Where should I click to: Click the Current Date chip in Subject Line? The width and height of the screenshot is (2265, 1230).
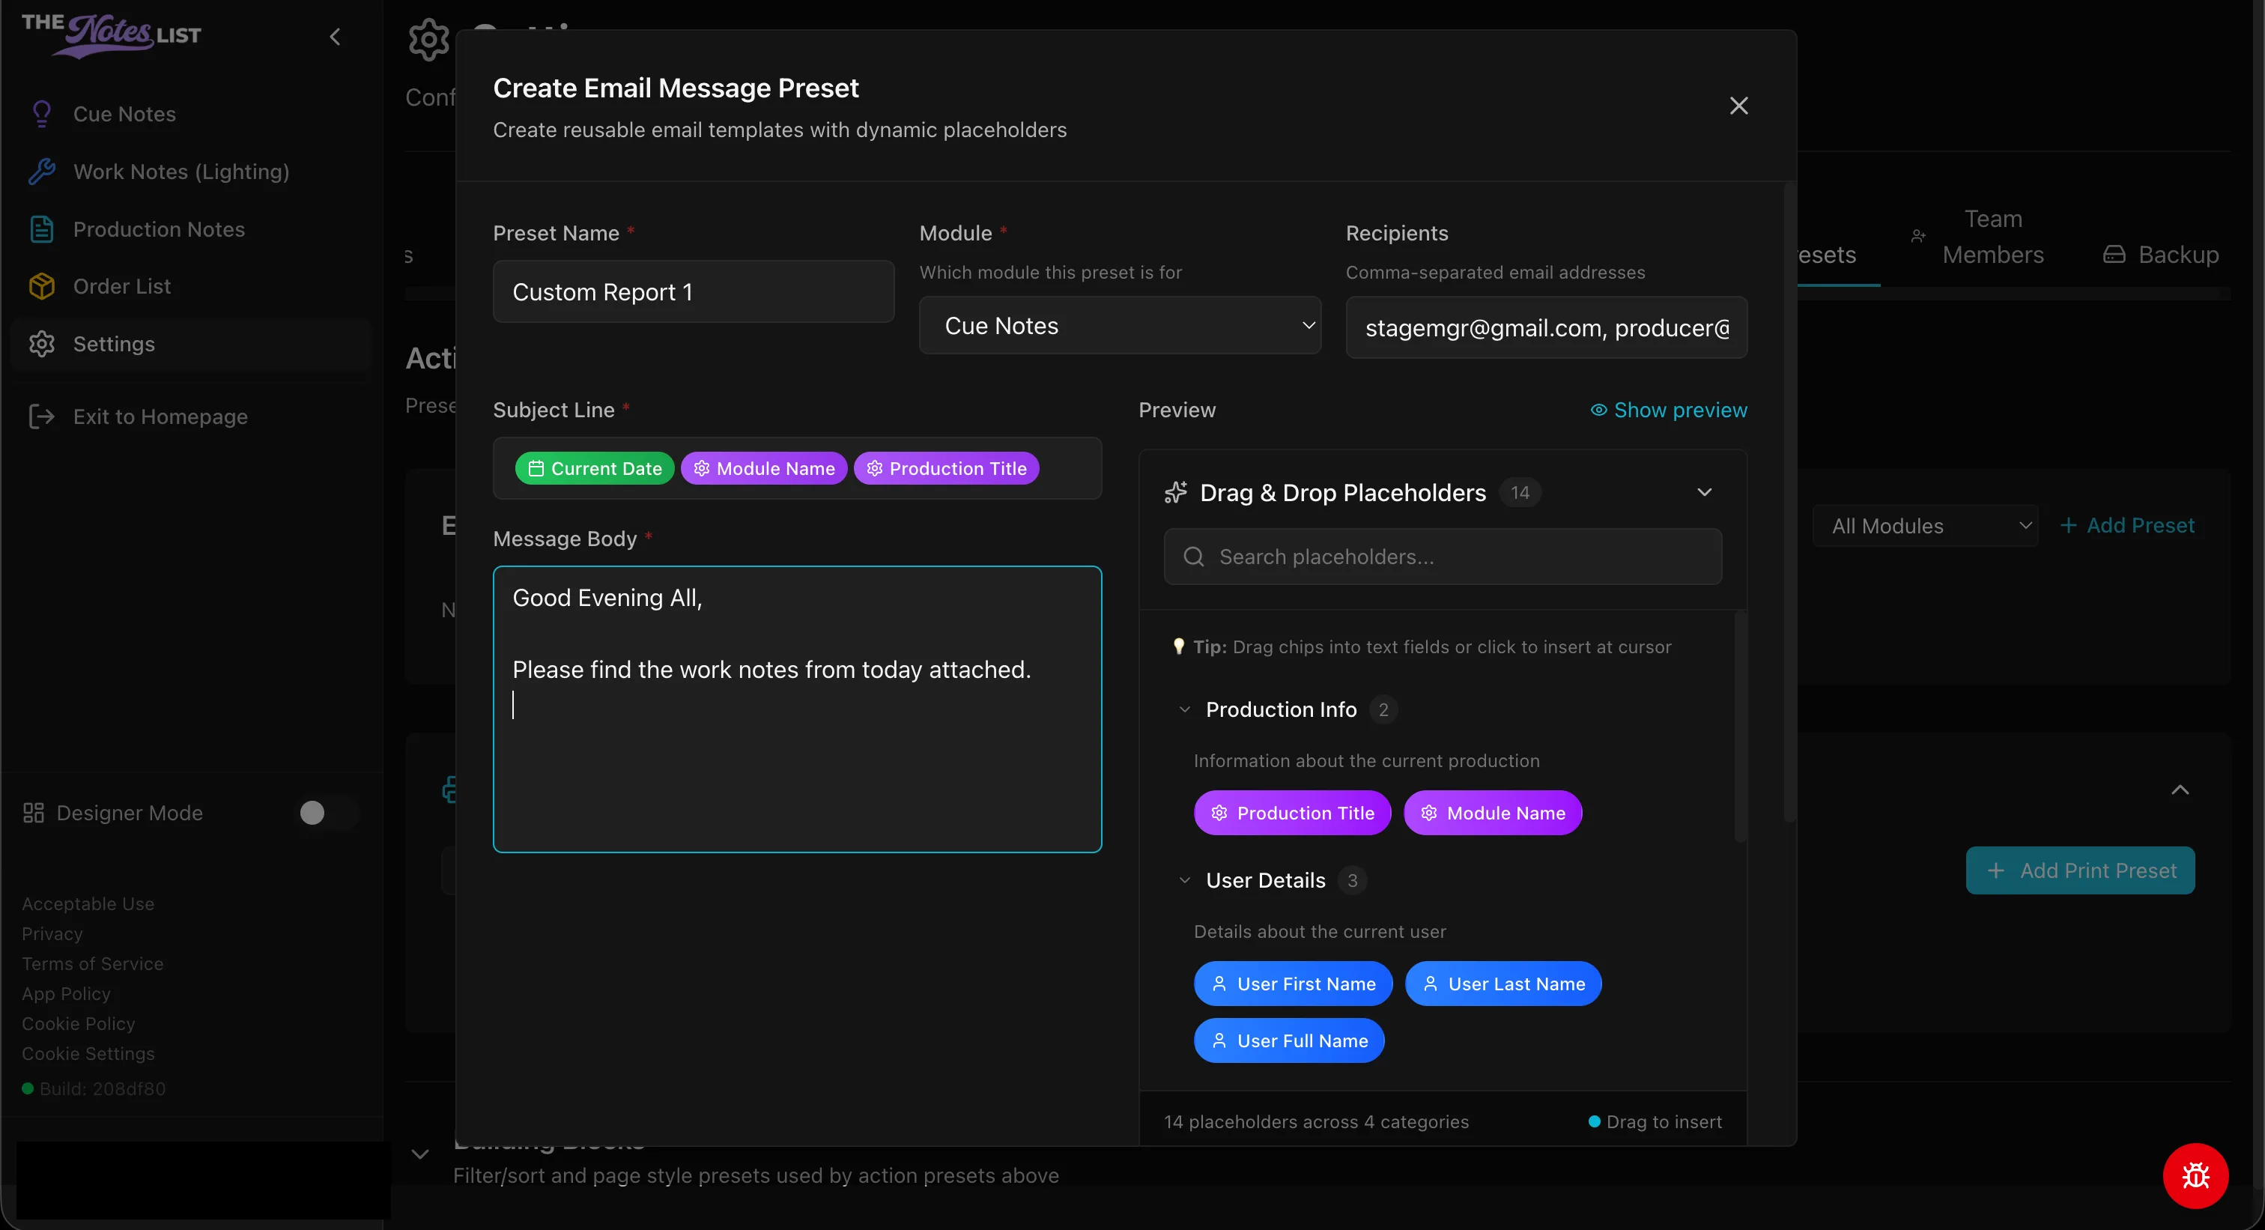point(595,469)
